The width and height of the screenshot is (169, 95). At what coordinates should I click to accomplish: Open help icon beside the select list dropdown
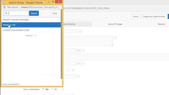click(x=73, y=70)
